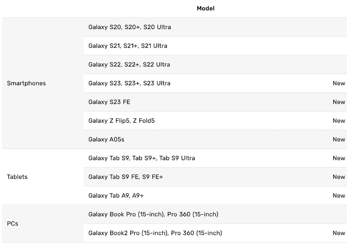Select the Smartphones category cell
This screenshot has width=347, height=245.
tap(26, 83)
